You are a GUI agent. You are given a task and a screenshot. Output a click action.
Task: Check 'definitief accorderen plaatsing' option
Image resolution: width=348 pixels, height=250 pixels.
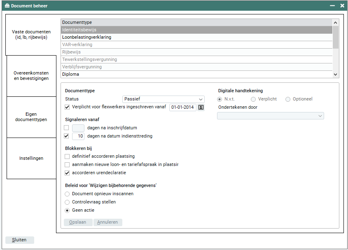click(68, 156)
